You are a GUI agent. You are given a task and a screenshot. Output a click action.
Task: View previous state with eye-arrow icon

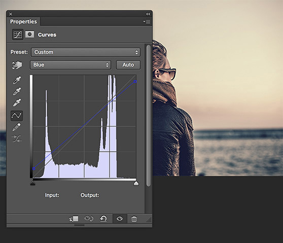89,219
